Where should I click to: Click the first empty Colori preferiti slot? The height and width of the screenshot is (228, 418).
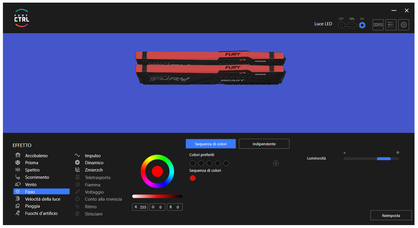(193, 163)
